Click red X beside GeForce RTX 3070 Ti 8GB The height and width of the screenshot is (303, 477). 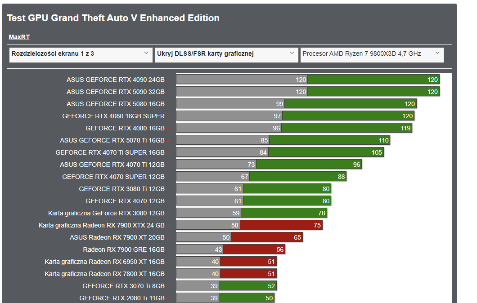169,286
